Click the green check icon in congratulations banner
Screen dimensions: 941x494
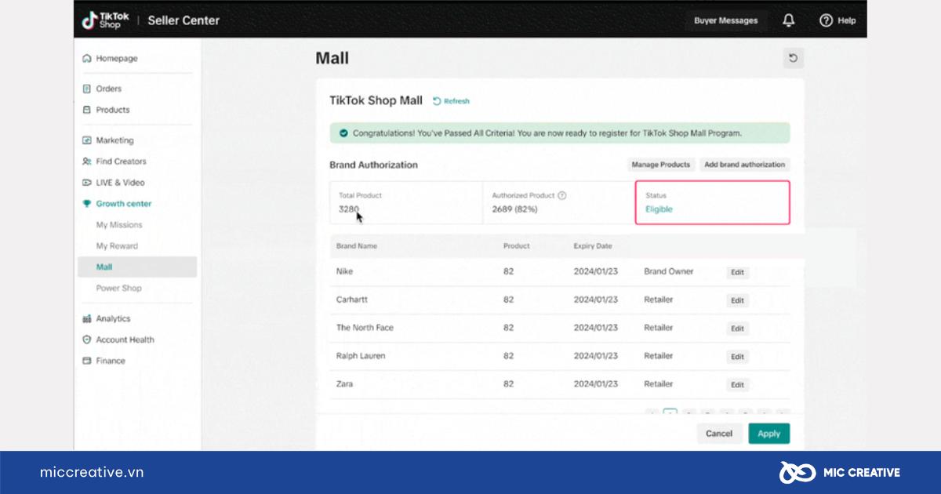point(343,133)
